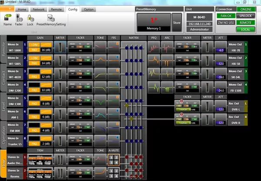Click the Administrator user label
Image resolution: width=261 pixels, height=181 pixels.
199,29
